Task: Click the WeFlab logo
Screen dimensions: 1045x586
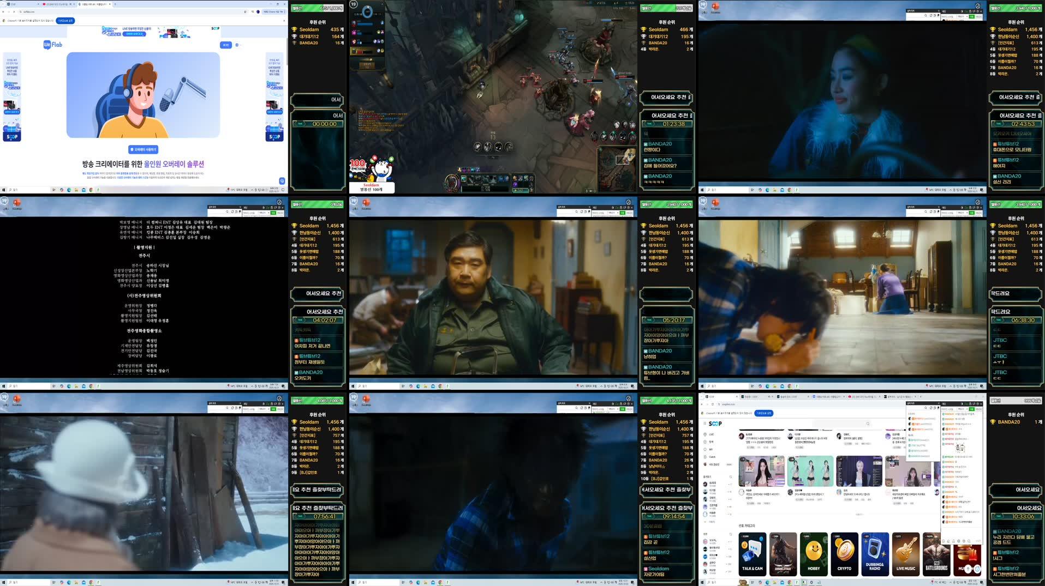Action: click(x=53, y=45)
